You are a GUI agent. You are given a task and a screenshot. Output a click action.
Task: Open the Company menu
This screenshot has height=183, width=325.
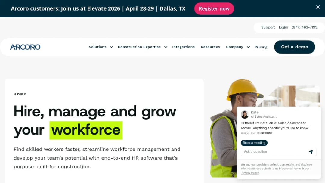pyautogui.click(x=235, y=47)
